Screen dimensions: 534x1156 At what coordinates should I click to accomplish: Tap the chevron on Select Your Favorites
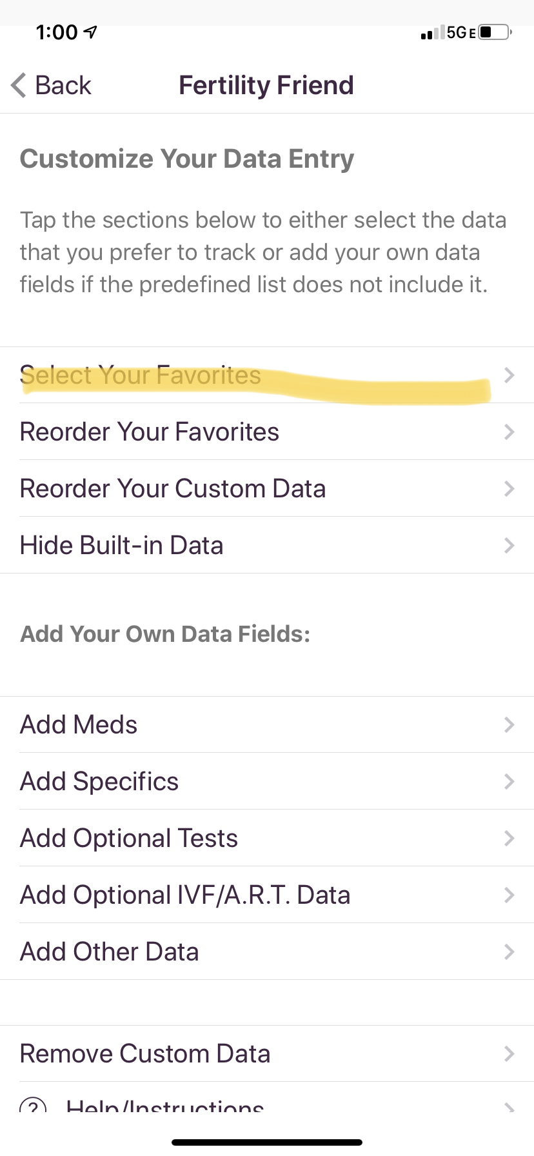[x=509, y=375]
